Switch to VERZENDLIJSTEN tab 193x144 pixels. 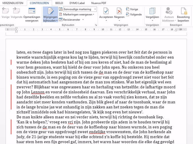(x=13, y=3)
